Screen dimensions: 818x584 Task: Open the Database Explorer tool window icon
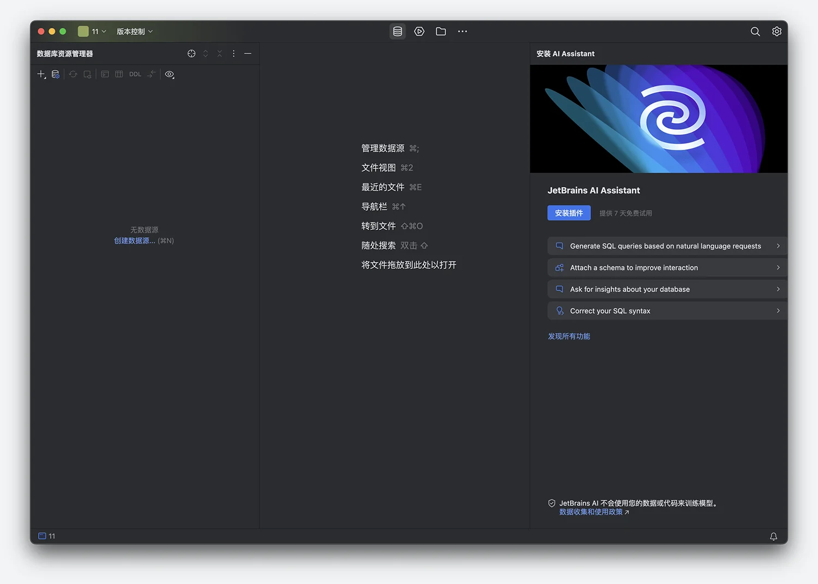tap(398, 32)
